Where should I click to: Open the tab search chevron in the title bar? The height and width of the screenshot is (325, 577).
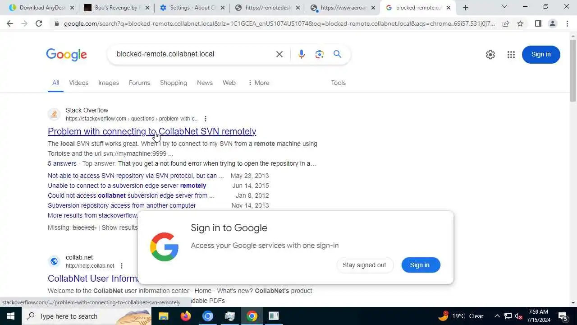click(x=504, y=7)
